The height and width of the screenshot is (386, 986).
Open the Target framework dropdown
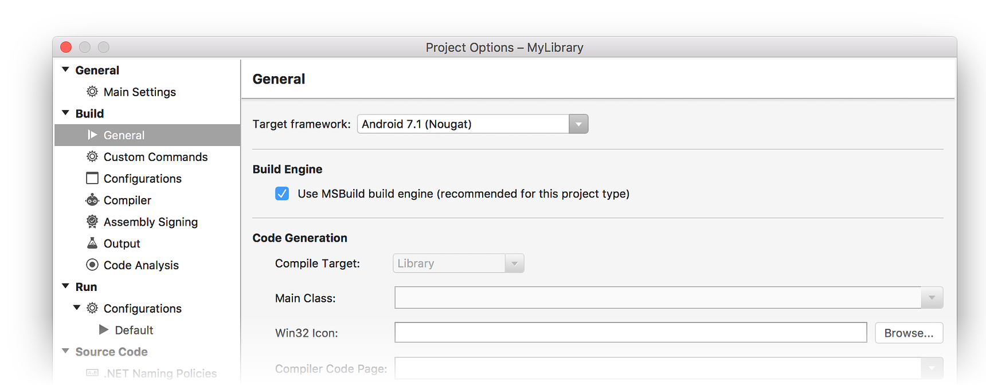pos(578,124)
